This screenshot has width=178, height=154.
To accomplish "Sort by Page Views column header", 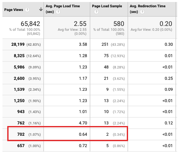I will 14,10.
